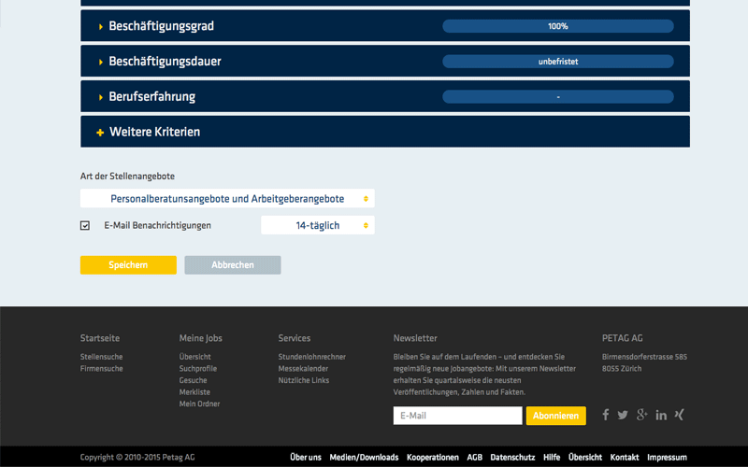Click the Beschäftigungsgrad 100% slider bar

tap(557, 26)
